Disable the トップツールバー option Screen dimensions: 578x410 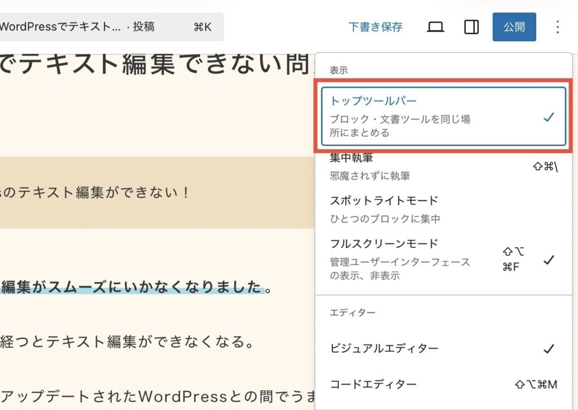[443, 117]
